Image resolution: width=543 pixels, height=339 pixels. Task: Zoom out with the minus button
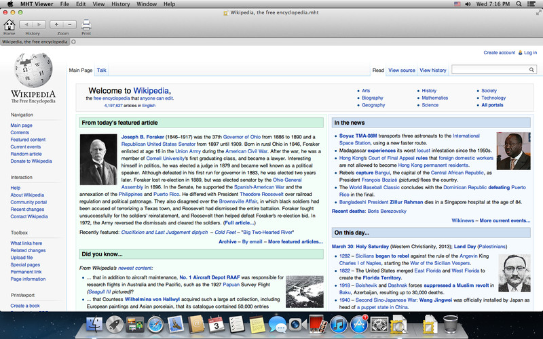(x=70, y=24)
